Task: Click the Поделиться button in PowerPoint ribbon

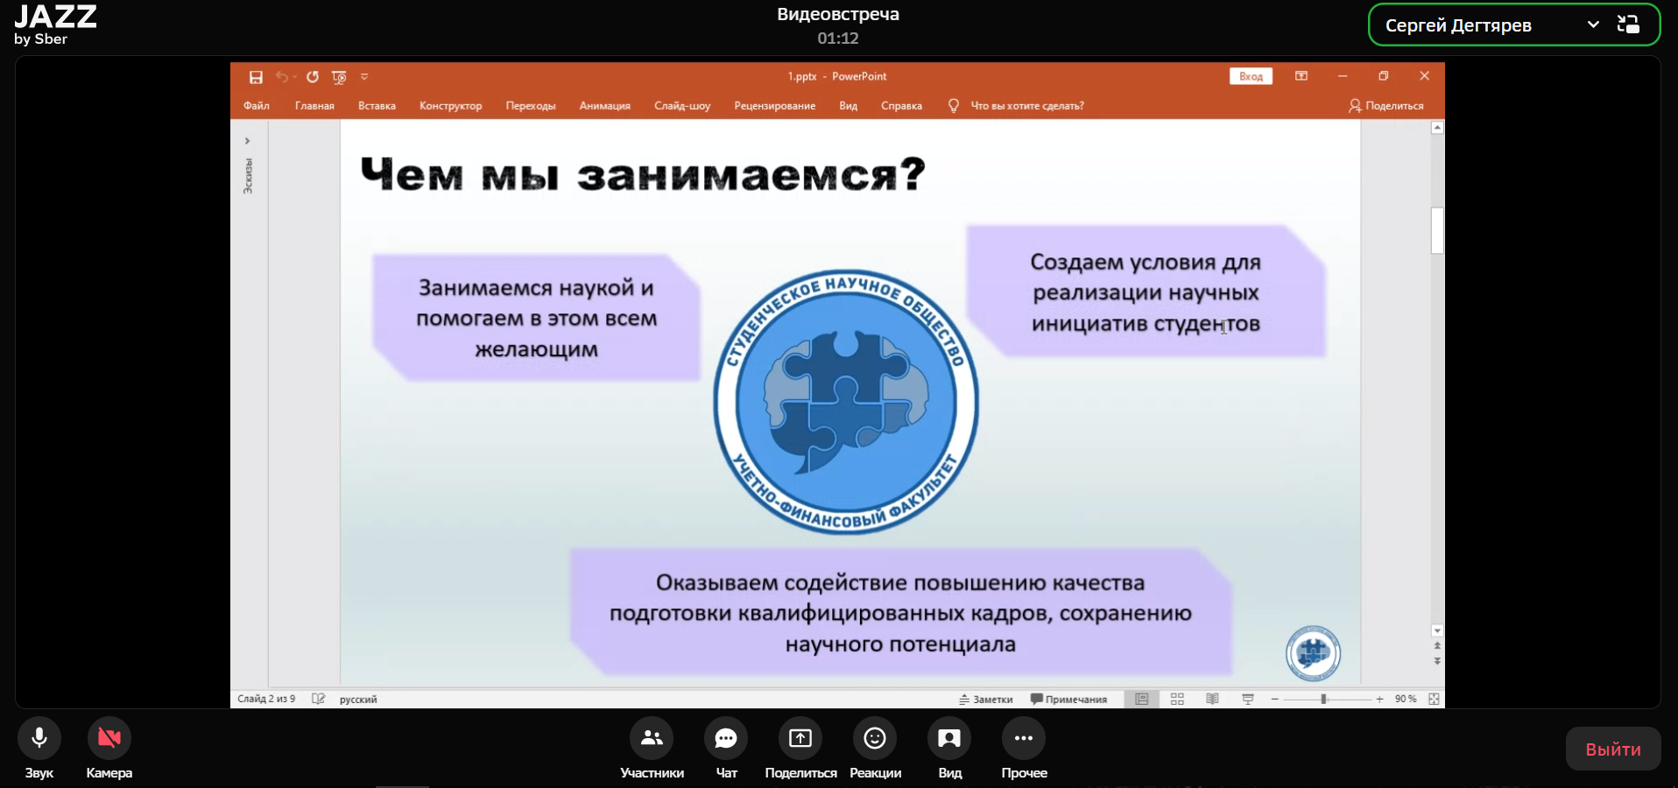Action: click(x=1386, y=106)
